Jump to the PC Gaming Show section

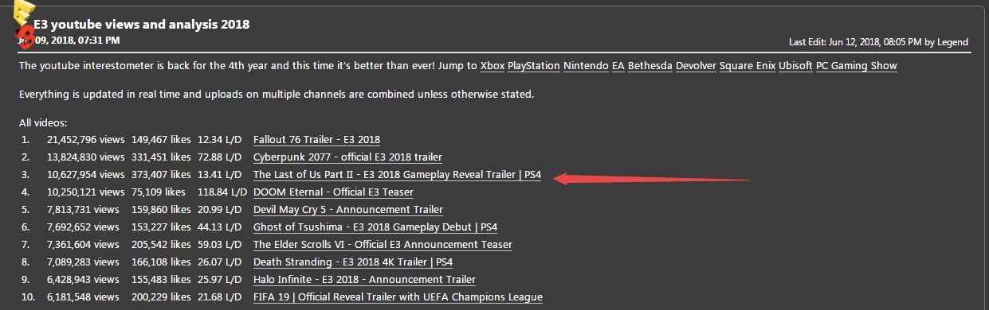tap(856, 66)
